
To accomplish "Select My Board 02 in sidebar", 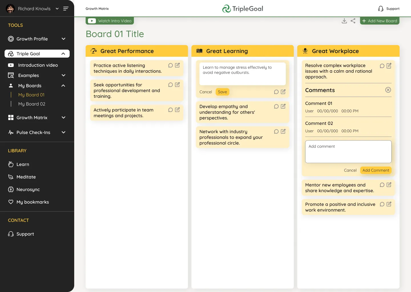I will pyautogui.click(x=32, y=104).
